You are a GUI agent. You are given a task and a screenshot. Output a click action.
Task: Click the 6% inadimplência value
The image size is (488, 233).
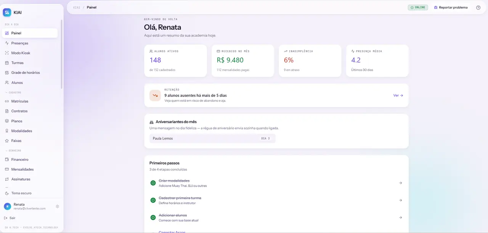click(289, 60)
